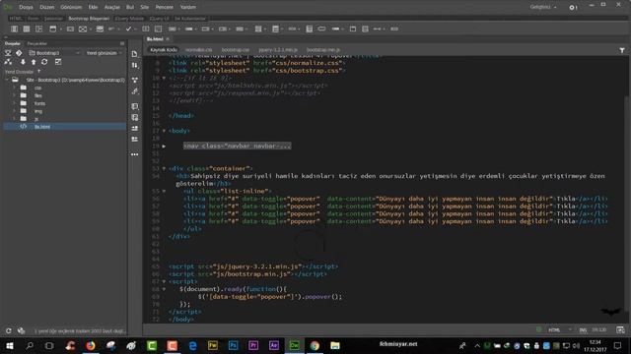Open Premiere Pro from the taskbar
The image size is (631, 354).
(253, 345)
